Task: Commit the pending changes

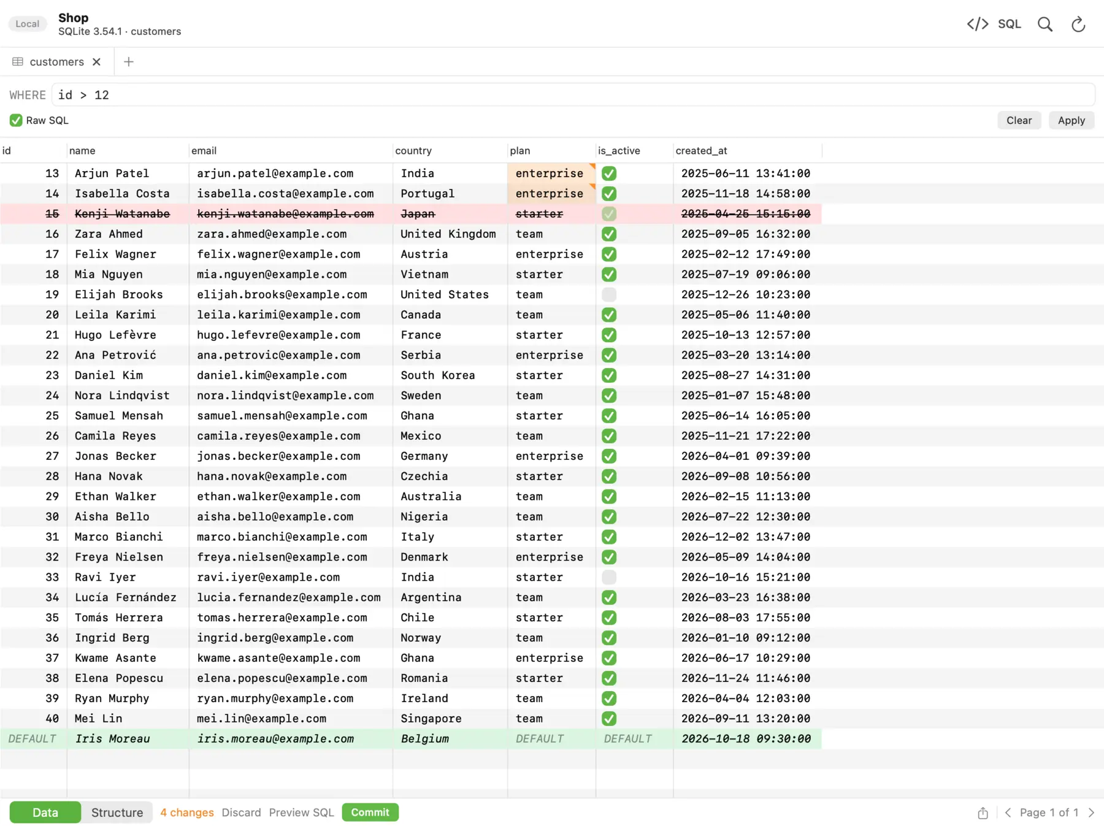Action: pos(370,813)
